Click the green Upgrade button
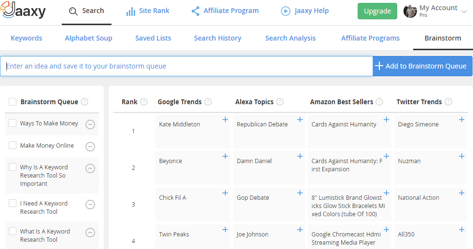The image size is (473, 249). point(377,11)
